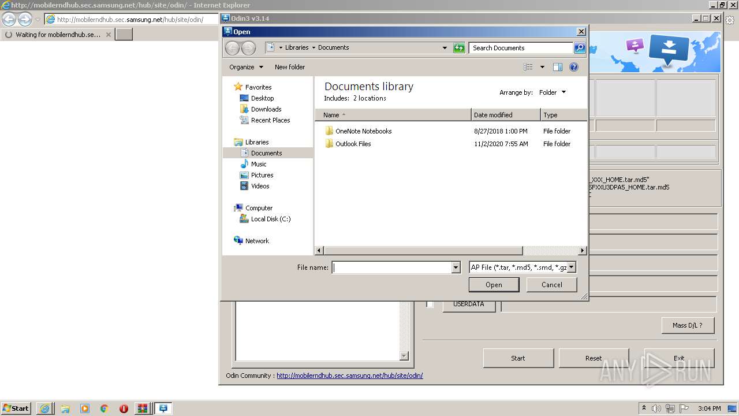Click the refresh button beside address path
Image resolution: width=739 pixels, height=416 pixels.
(459, 48)
